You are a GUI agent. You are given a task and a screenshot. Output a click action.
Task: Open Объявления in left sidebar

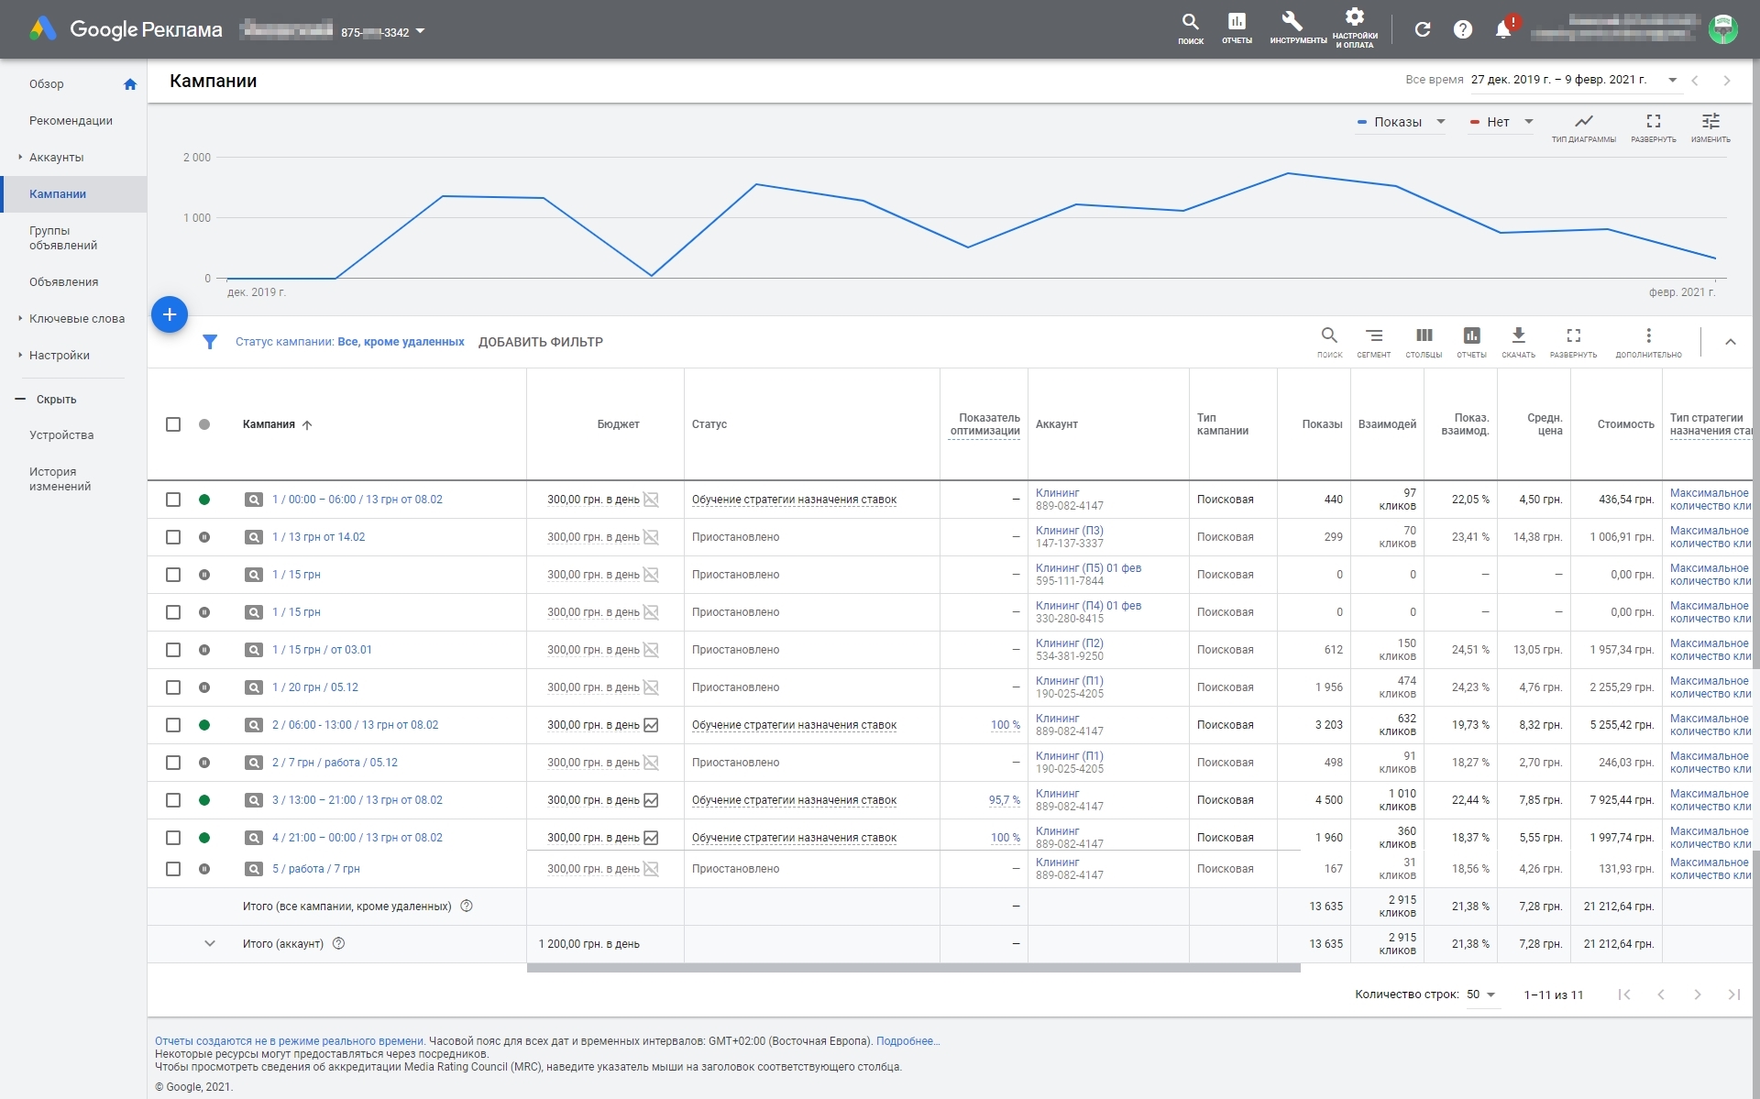tap(63, 282)
